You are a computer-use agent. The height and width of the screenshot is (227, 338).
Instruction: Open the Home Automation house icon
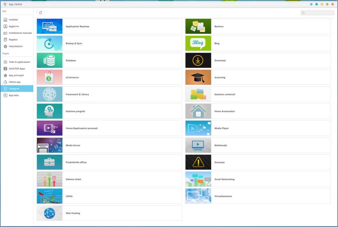coord(198,112)
